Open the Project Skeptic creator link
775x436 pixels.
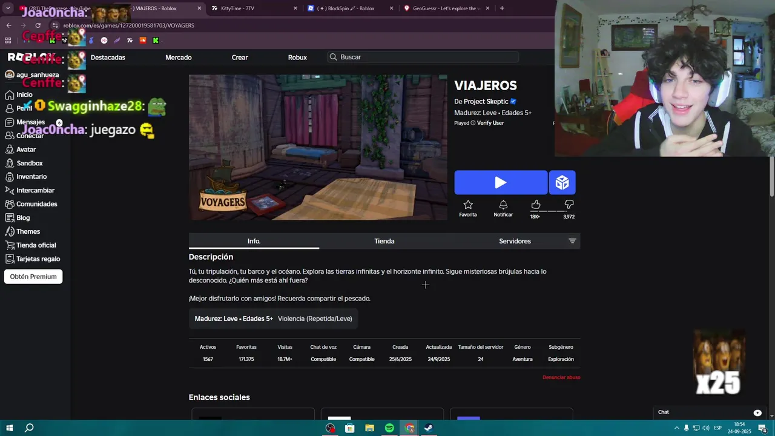coord(486,101)
